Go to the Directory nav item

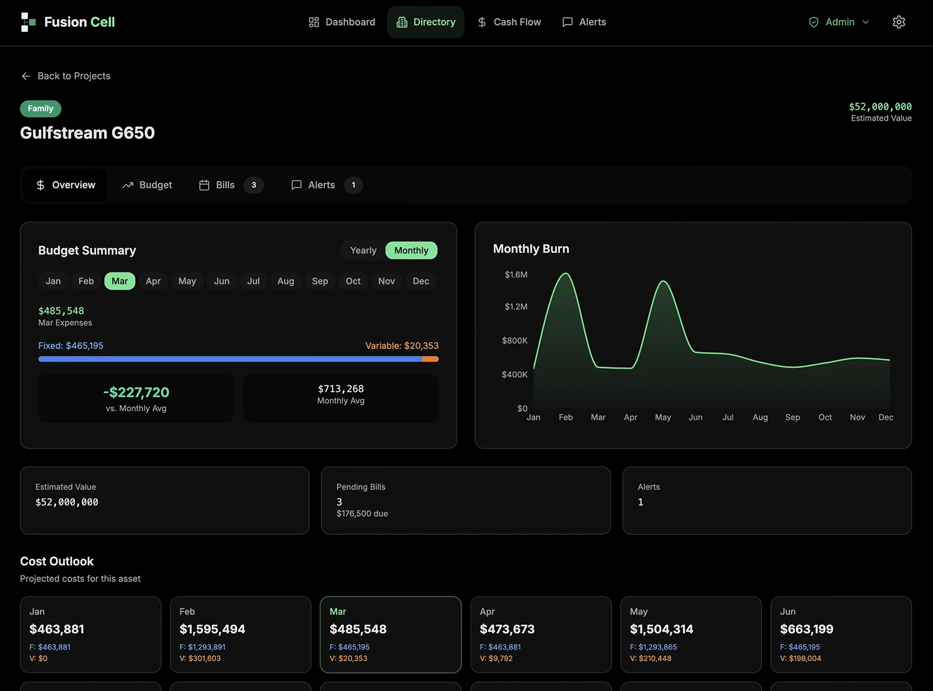pyautogui.click(x=426, y=22)
